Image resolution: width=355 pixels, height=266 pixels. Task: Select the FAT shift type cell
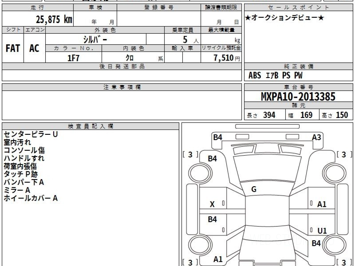pos(13,48)
